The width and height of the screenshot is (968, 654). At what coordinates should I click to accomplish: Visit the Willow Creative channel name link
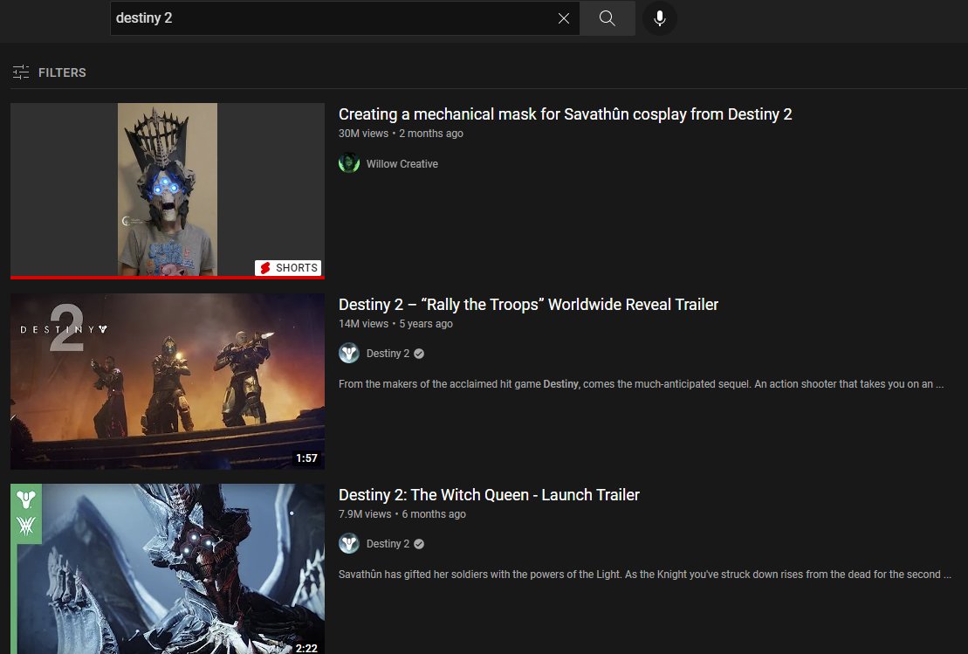pos(402,163)
